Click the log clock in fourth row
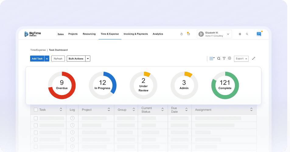Viewport: 290px width, 152px height. (x=72, y=140)
